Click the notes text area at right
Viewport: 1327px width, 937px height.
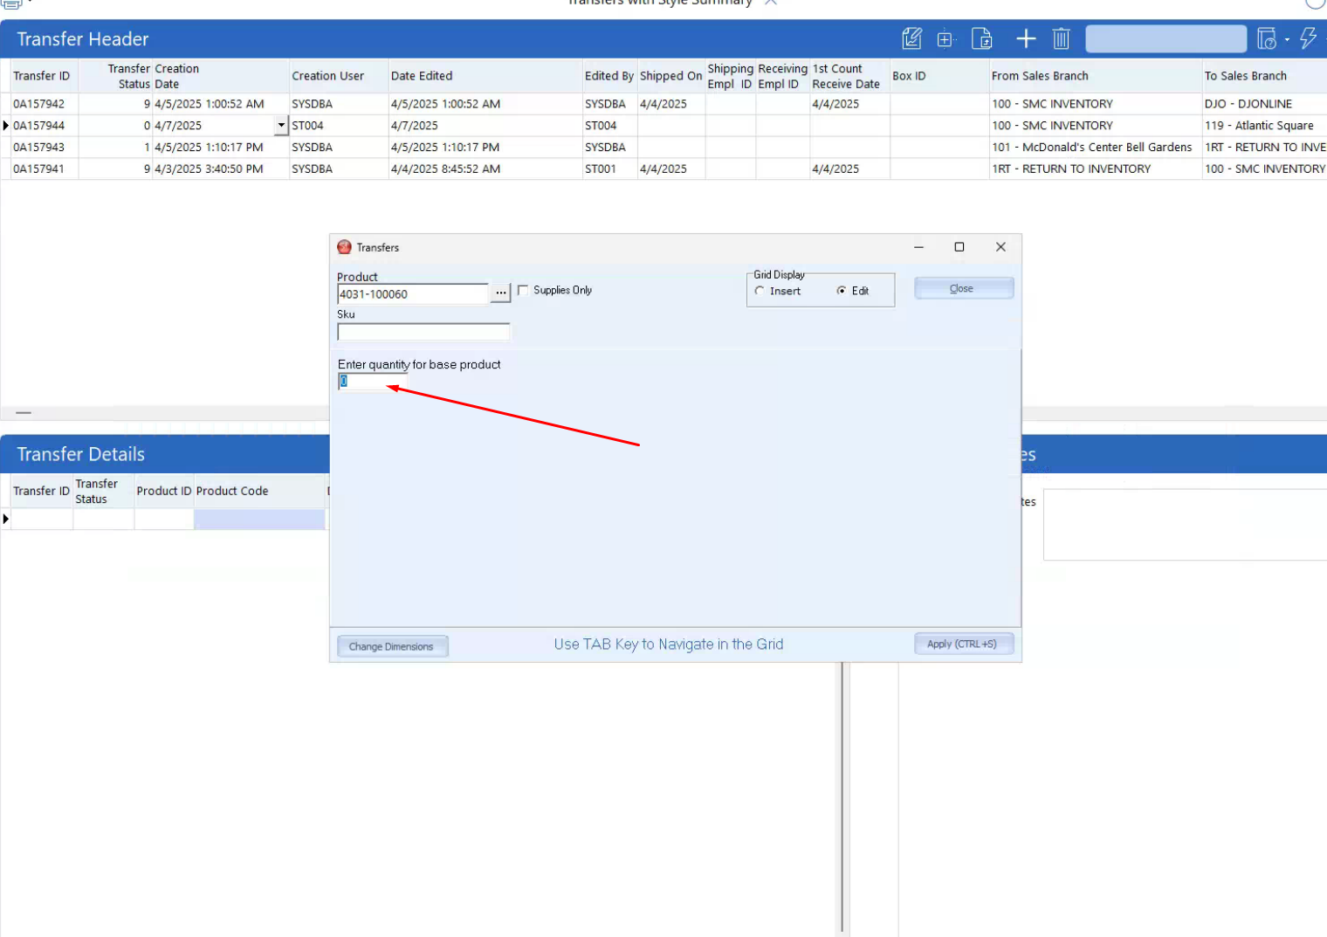coord(1185,525)
